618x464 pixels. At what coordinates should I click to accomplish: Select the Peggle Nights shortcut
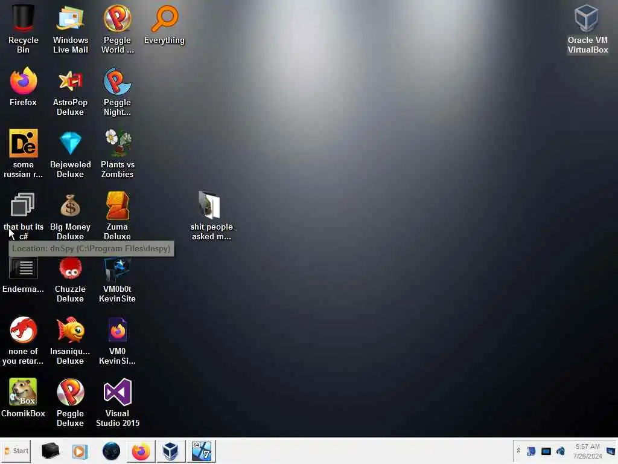coord(118,92)
